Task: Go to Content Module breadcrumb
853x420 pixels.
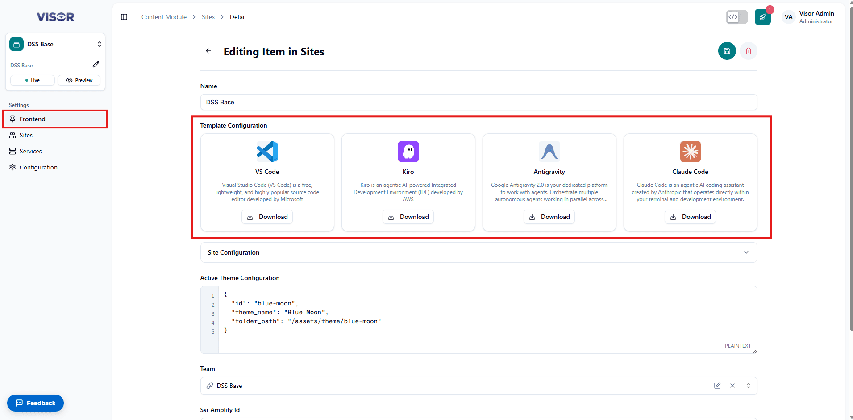Action: click(x=164, y=17)
